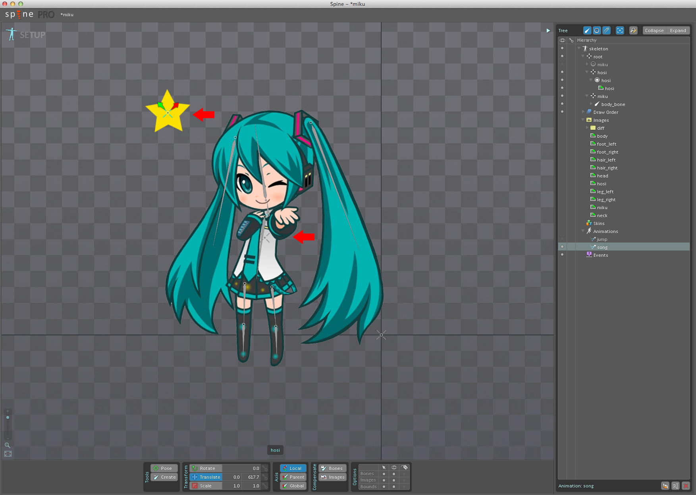Toggle Images visible dot in Options
The width and height of the screenshot is (696, 495).
tap(394, 480)
